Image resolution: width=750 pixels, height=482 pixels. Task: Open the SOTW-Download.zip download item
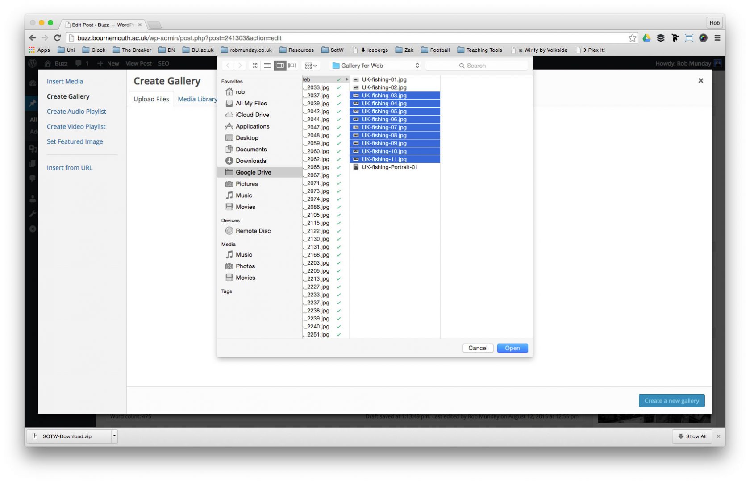coord(69,436)
